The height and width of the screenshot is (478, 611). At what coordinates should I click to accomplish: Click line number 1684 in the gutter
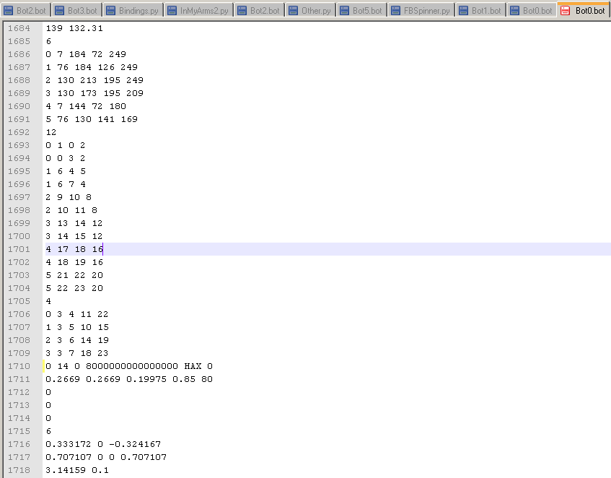click(x=19, y=28)
